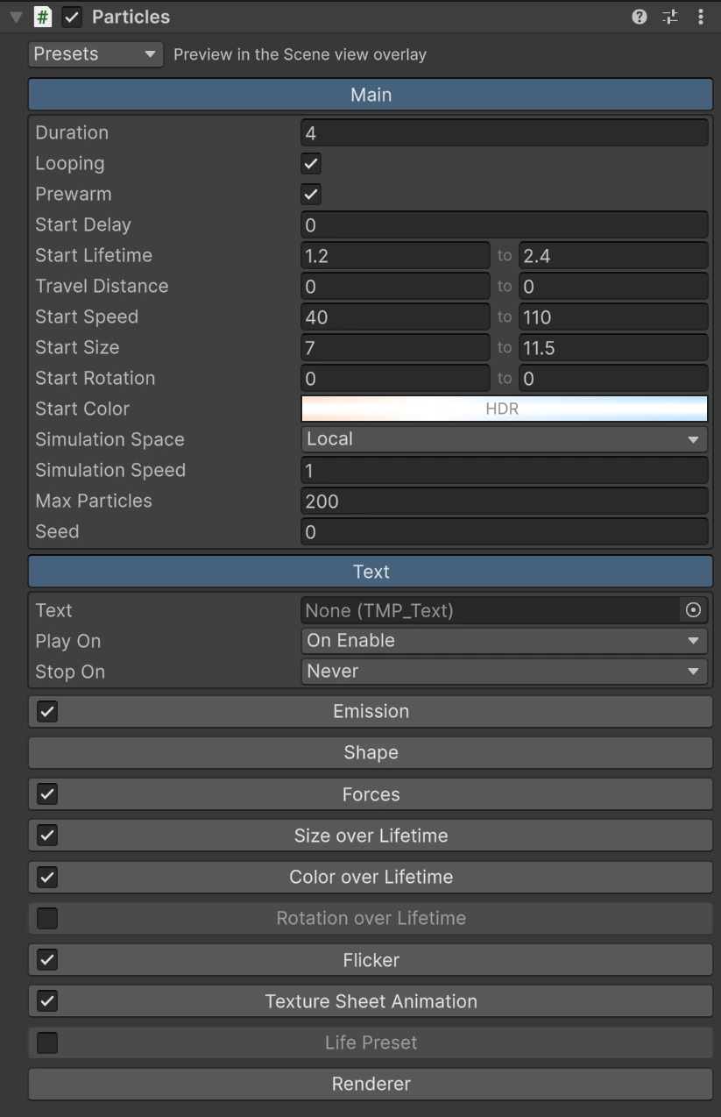Collapse the Text section header

point(371,572)
